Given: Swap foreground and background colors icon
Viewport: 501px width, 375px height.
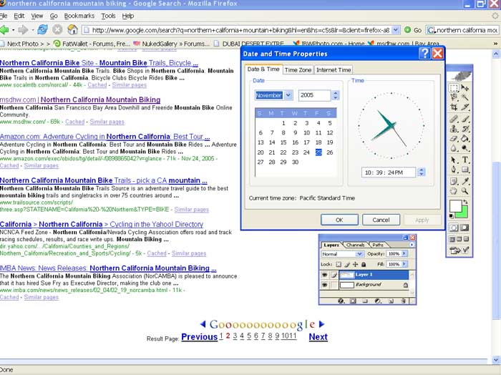Looking at the screenshot, I should tap(466, 203).
